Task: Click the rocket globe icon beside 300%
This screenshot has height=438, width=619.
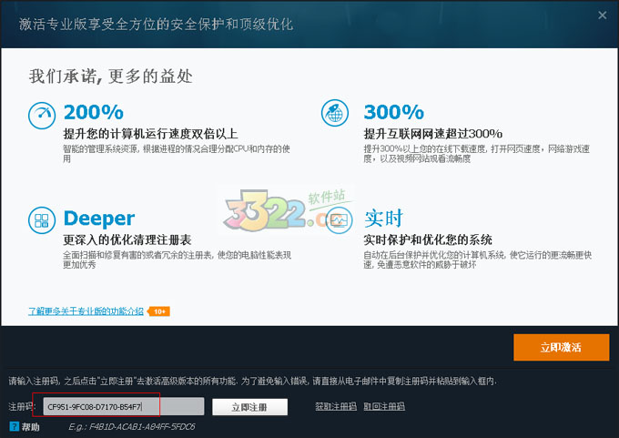Action: tap(335, 113)
